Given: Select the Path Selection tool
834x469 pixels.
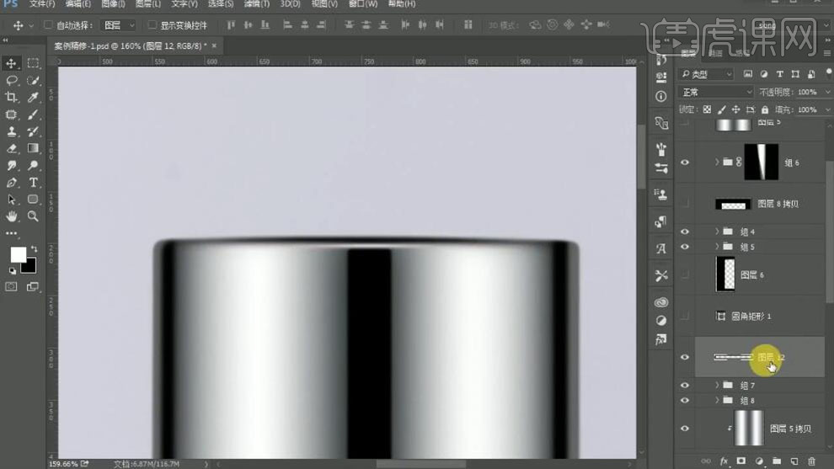Looking at the screenshot, I should (11, 200).
